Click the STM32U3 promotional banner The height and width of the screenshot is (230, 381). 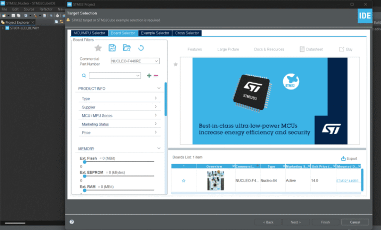pos(270,101)
